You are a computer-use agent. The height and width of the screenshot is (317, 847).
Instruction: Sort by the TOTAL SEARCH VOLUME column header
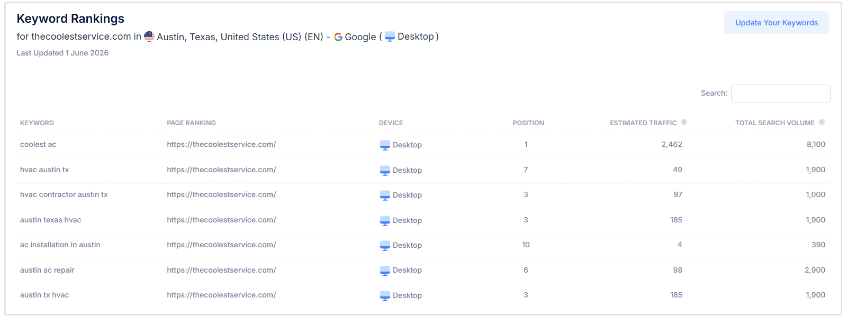tap(774, 123)
